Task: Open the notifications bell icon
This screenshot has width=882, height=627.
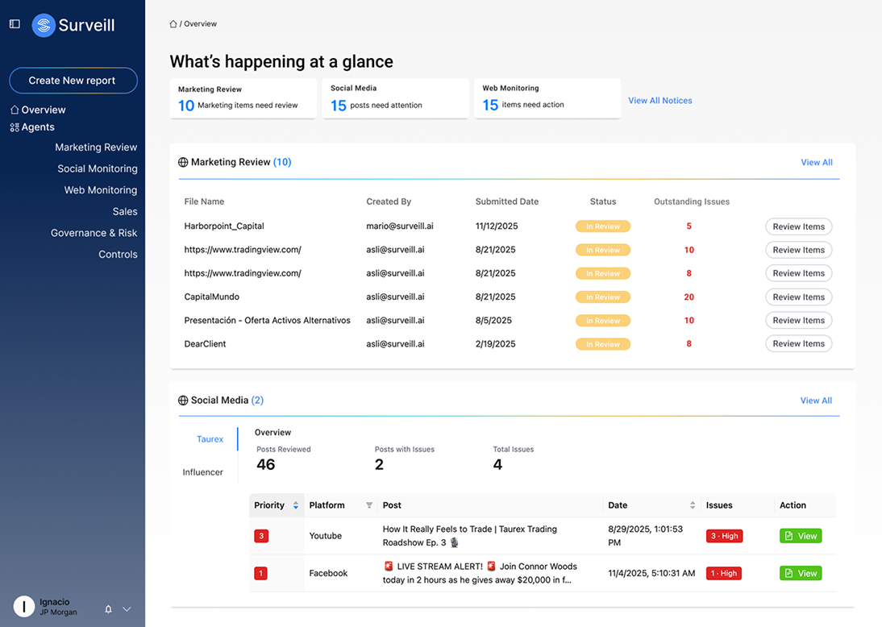Action: coord(108,609)
